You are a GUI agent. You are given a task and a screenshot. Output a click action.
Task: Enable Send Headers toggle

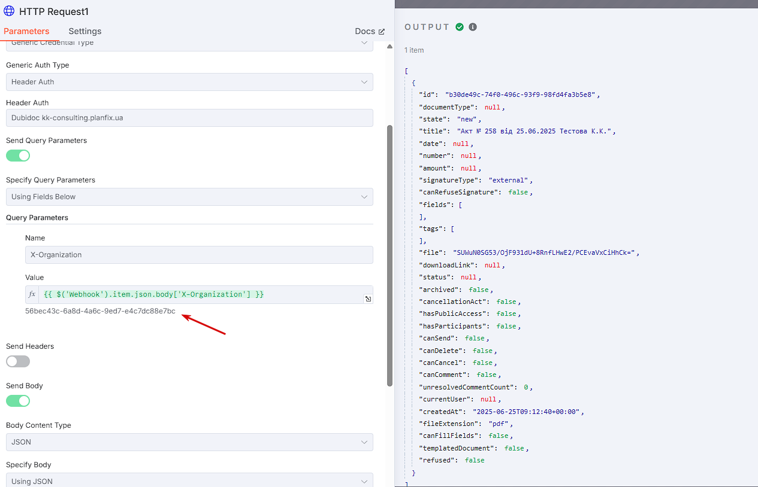click(18, 361)
